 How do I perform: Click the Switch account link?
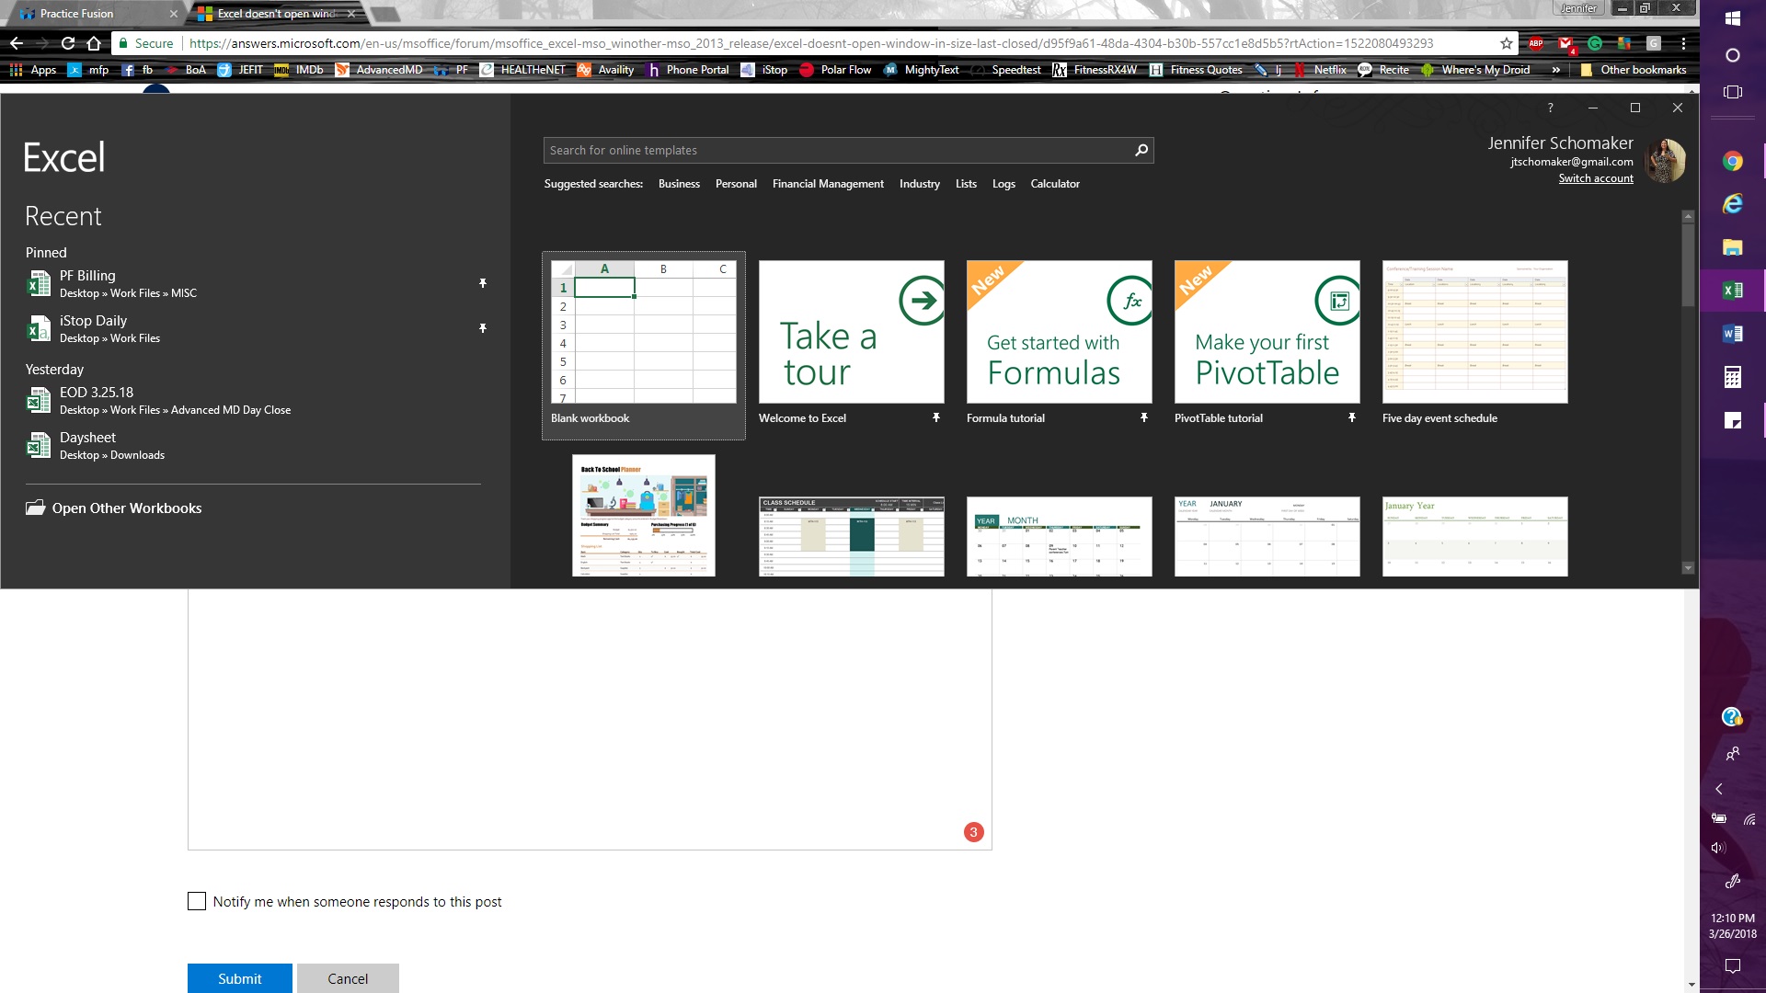[1596, 178]
